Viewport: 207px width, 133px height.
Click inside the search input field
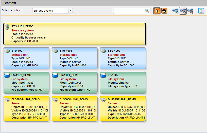(129, 11)
